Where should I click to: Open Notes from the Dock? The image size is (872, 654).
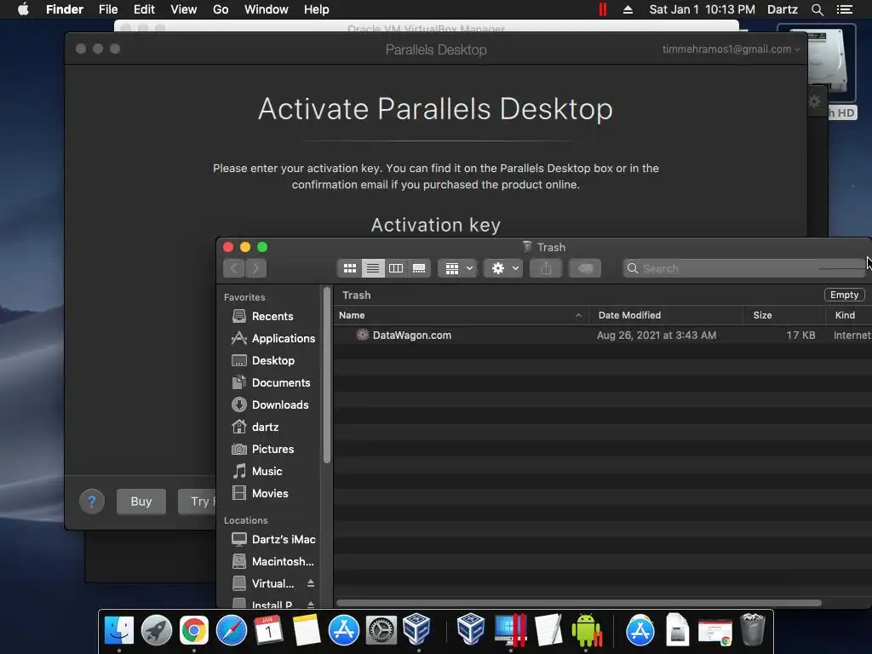click(x=307, y=631)
